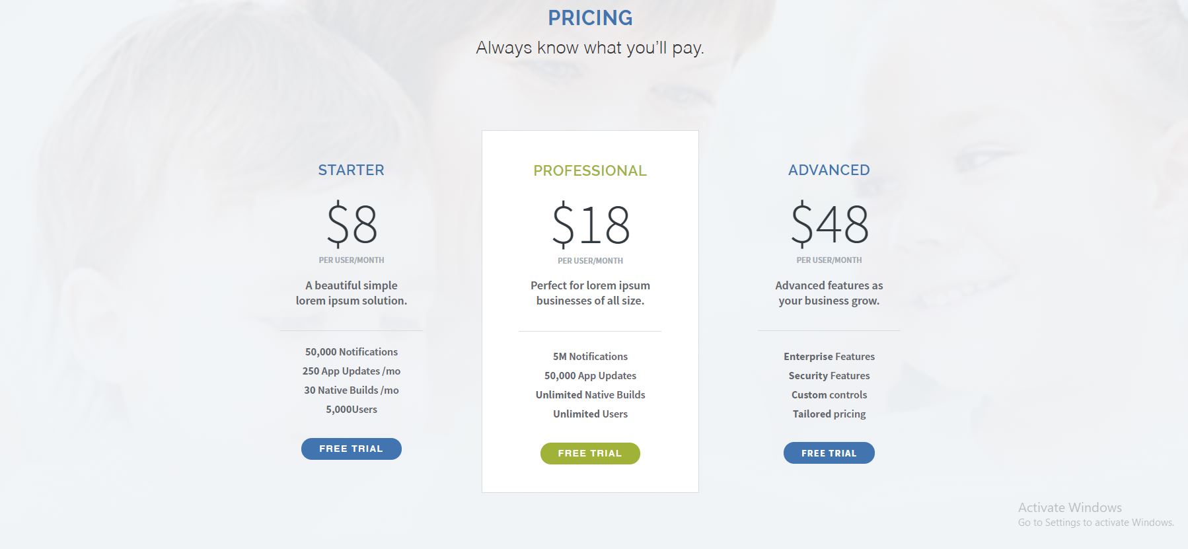Viewport: 1188px width, 549px height.
Task: Click the Starter plan Free Trial button
Action: click(351, 449)
